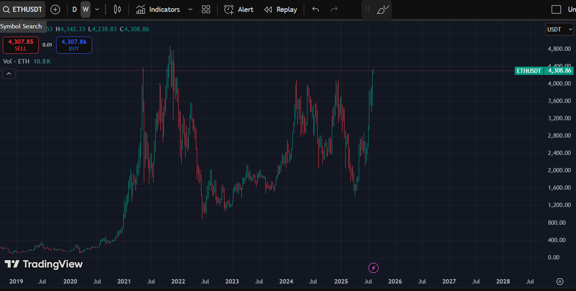Open the Indicators menu
This screenshot has width=576, height=291.
coord(158,9)
